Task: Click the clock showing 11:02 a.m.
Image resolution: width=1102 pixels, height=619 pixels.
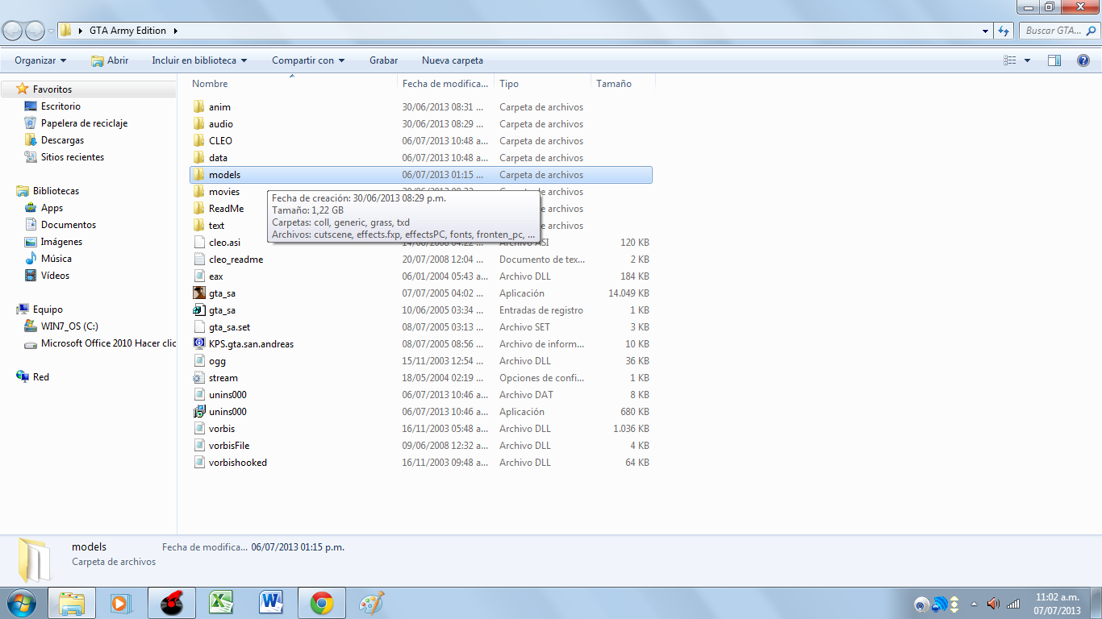Action: coord(1057,597)
